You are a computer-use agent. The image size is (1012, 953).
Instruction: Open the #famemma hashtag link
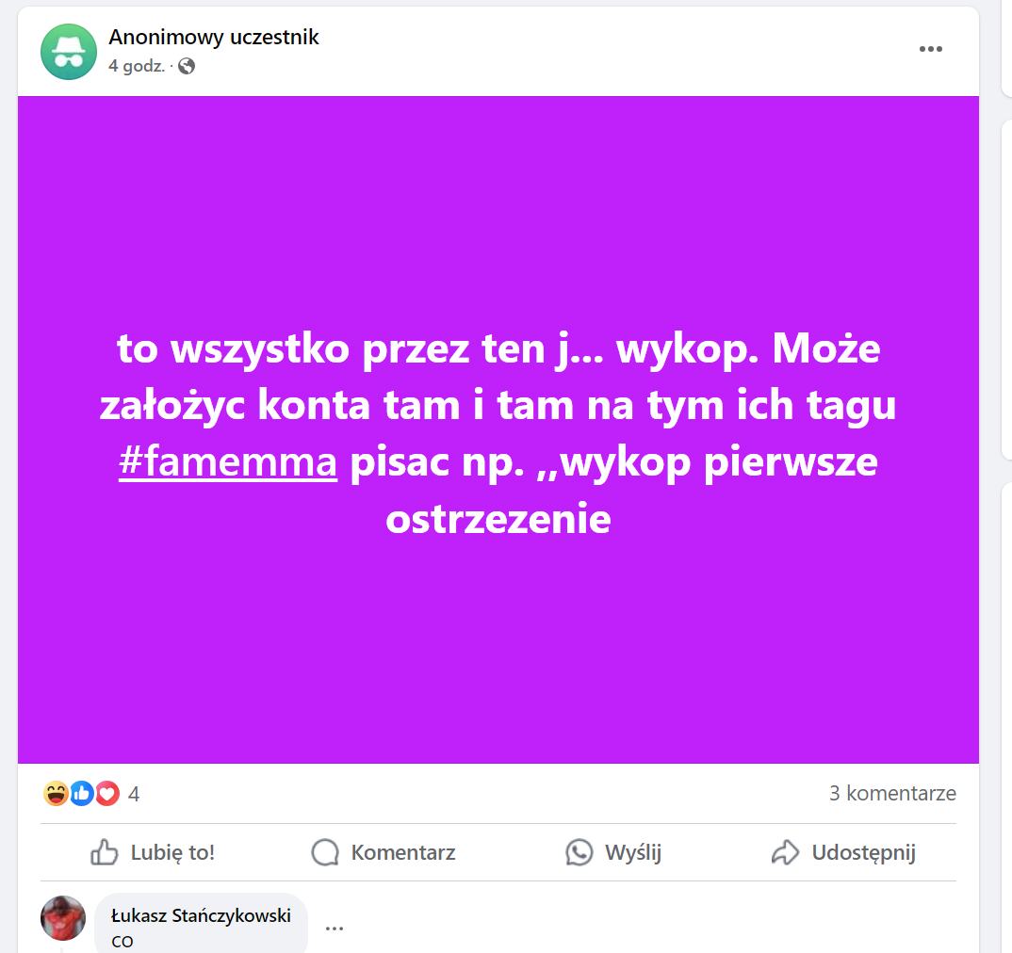pyautogui.click(x=228, y=462)
